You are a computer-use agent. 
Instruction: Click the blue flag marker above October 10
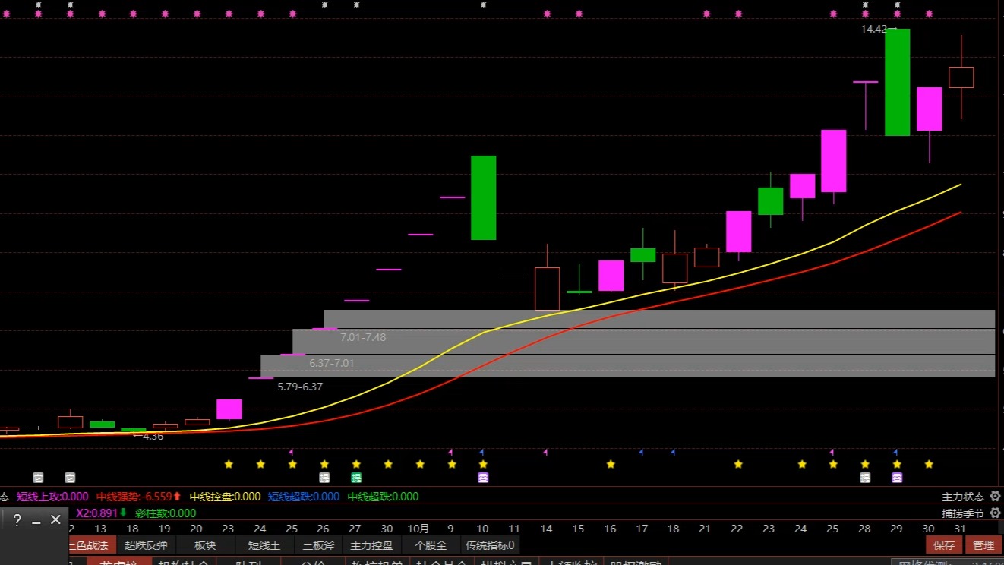click(481, 453)
